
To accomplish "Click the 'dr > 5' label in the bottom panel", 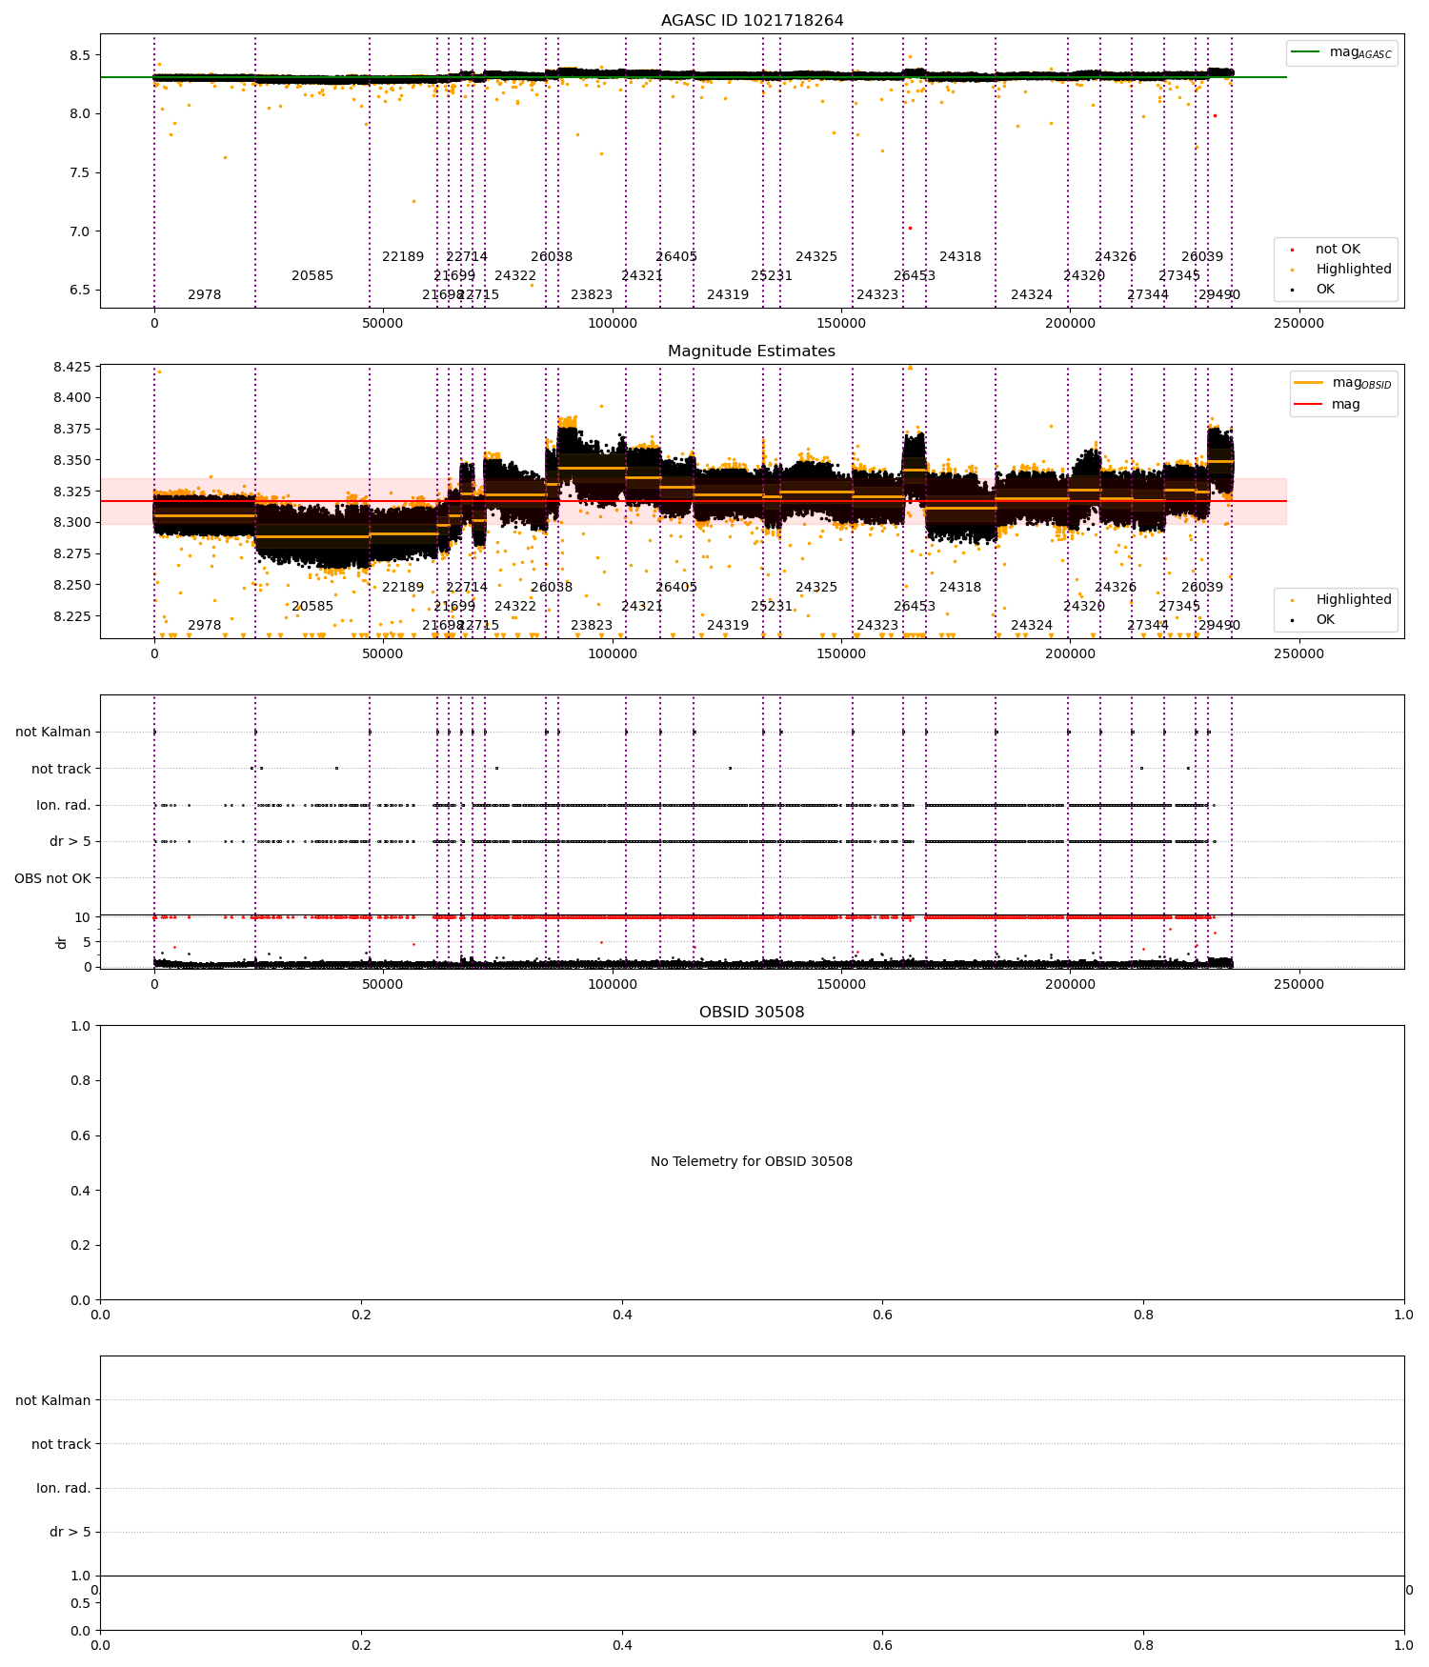I will 70,1533.
